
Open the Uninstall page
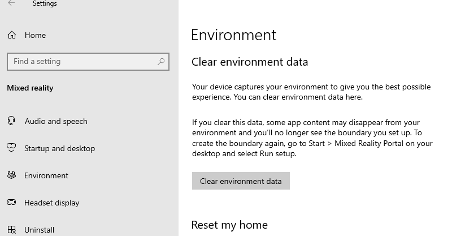tap(40, 230)
